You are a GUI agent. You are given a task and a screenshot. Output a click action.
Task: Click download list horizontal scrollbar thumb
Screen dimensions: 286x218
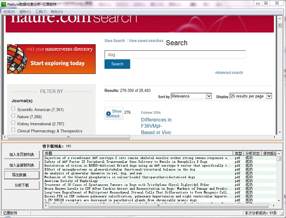tap(159, 206)
